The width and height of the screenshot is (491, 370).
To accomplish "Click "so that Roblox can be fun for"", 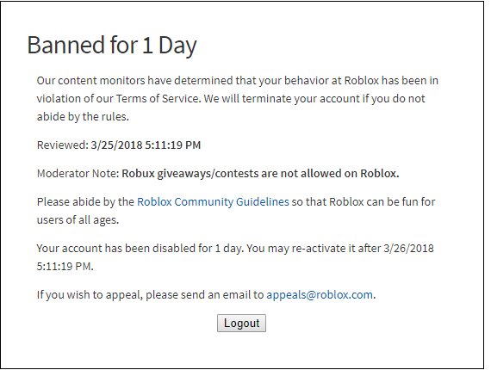I will (364, 201).
